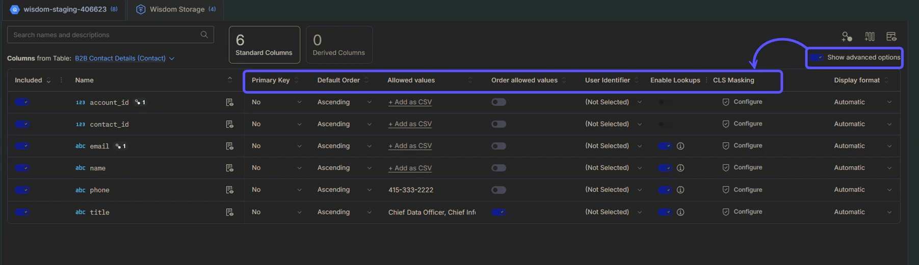Open description editor icon for contact_id row
The width and height of the screenshot is (919, 265).
[x=229, y=124]
